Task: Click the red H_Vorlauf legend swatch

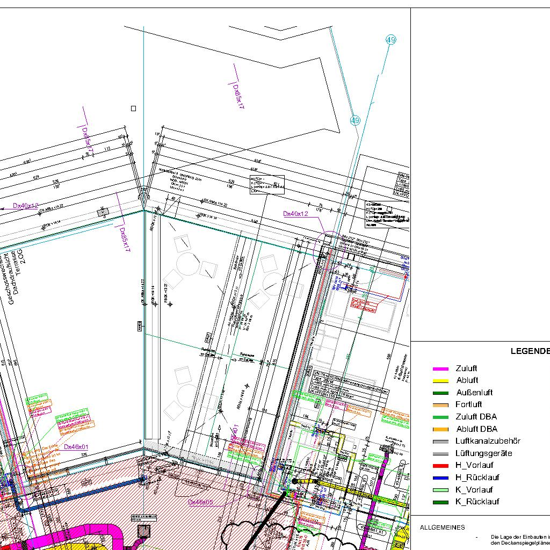Action: [440, 466]
